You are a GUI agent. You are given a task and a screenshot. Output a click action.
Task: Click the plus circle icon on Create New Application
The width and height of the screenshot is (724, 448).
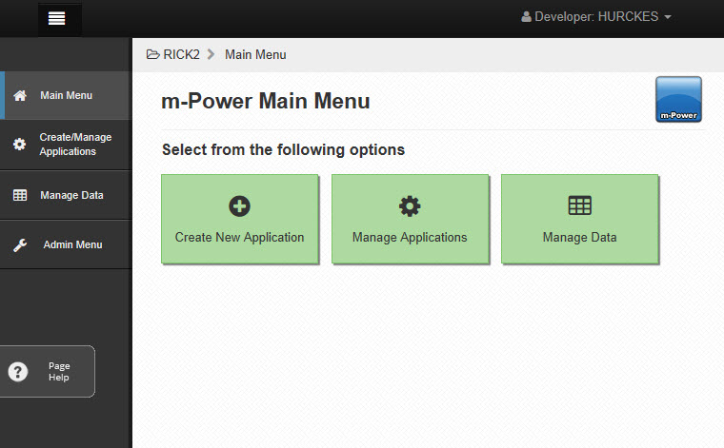coord(240,206)
